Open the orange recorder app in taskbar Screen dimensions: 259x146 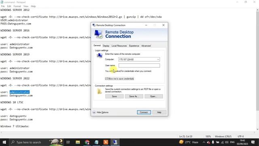click(x=106, y=142)
